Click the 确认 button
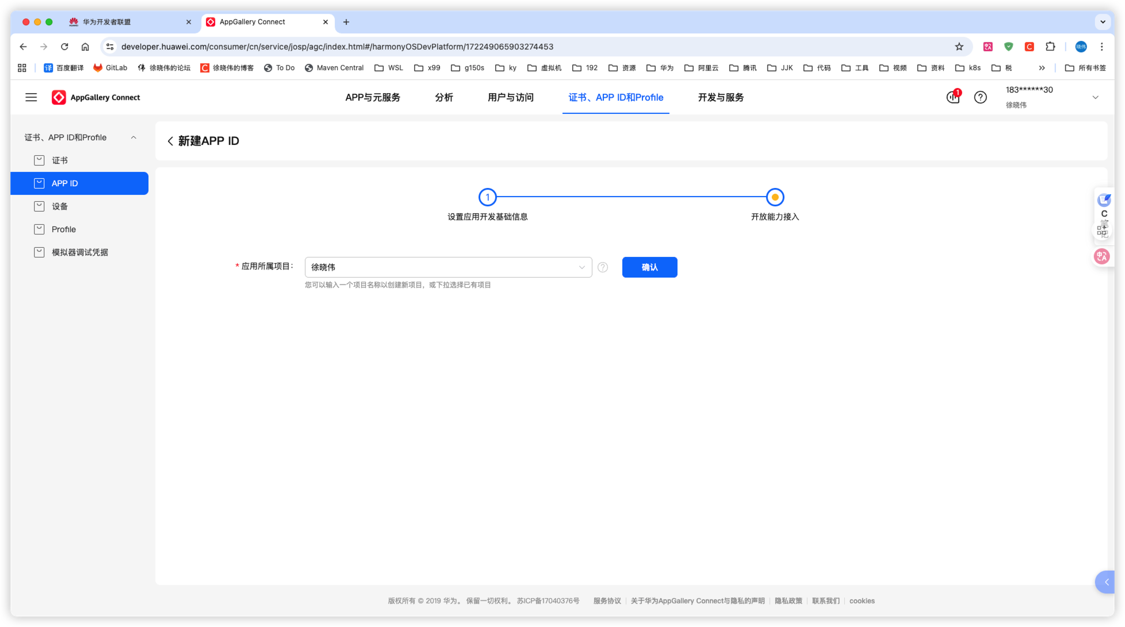 click(x=649, y=267)
